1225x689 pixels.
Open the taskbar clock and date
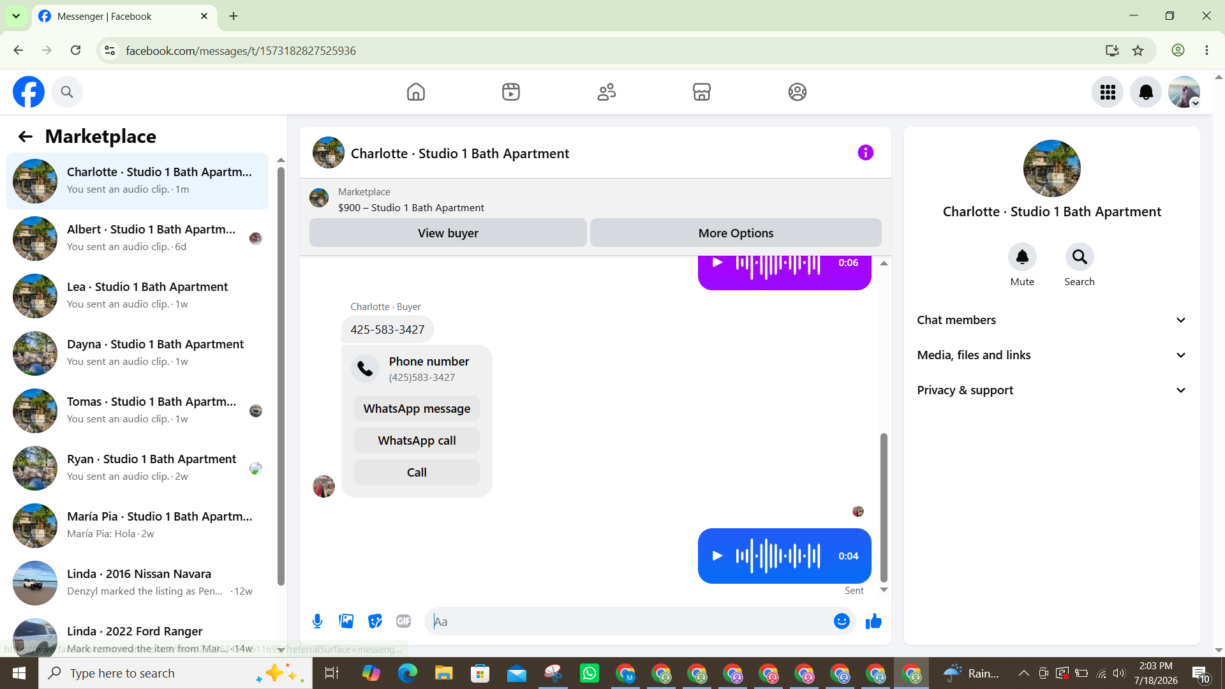tap(1155, 673)
